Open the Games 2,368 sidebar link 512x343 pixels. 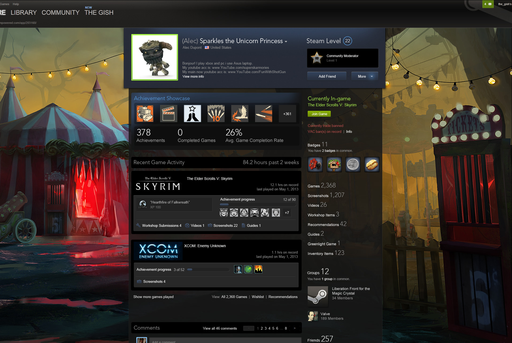pos(322,186)
